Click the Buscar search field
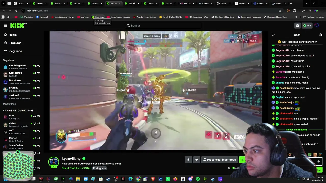The height and width of the screenshot is (183, 326). click(163, 26)
